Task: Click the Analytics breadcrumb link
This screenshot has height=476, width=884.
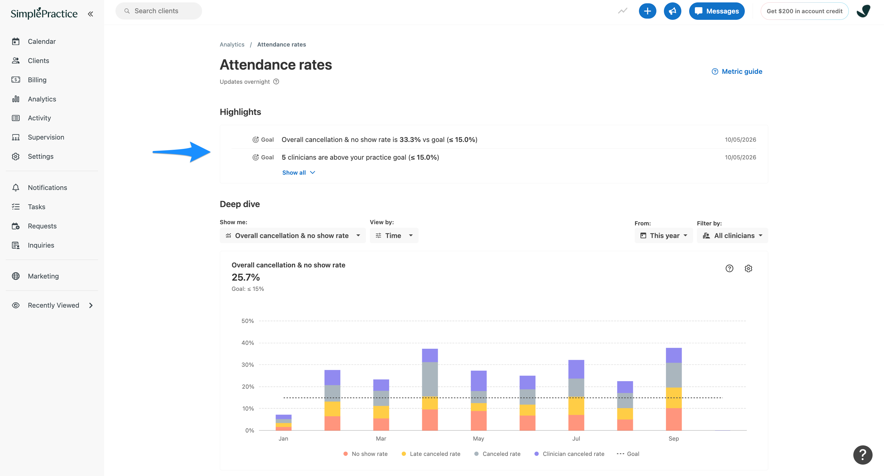Action: click(232, 44)
